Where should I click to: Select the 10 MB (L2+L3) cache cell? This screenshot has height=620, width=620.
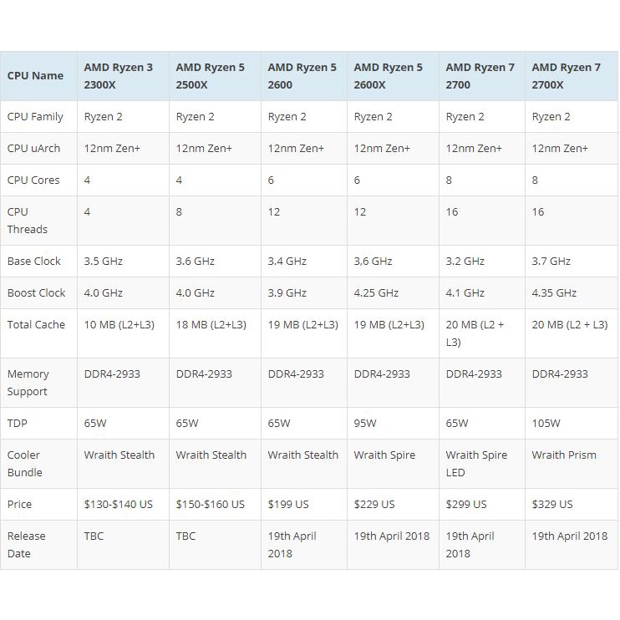click(x=118, y=325)
